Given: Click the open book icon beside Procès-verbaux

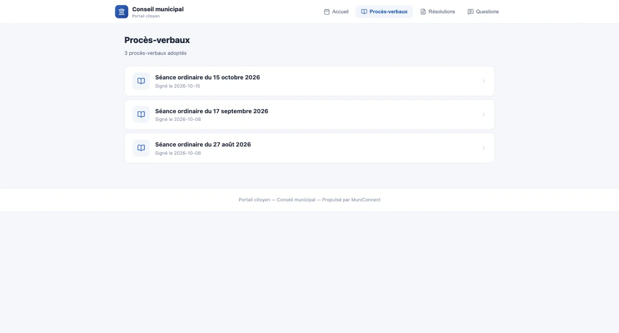Looking at the screenshot, I should (x=364, y=12).
